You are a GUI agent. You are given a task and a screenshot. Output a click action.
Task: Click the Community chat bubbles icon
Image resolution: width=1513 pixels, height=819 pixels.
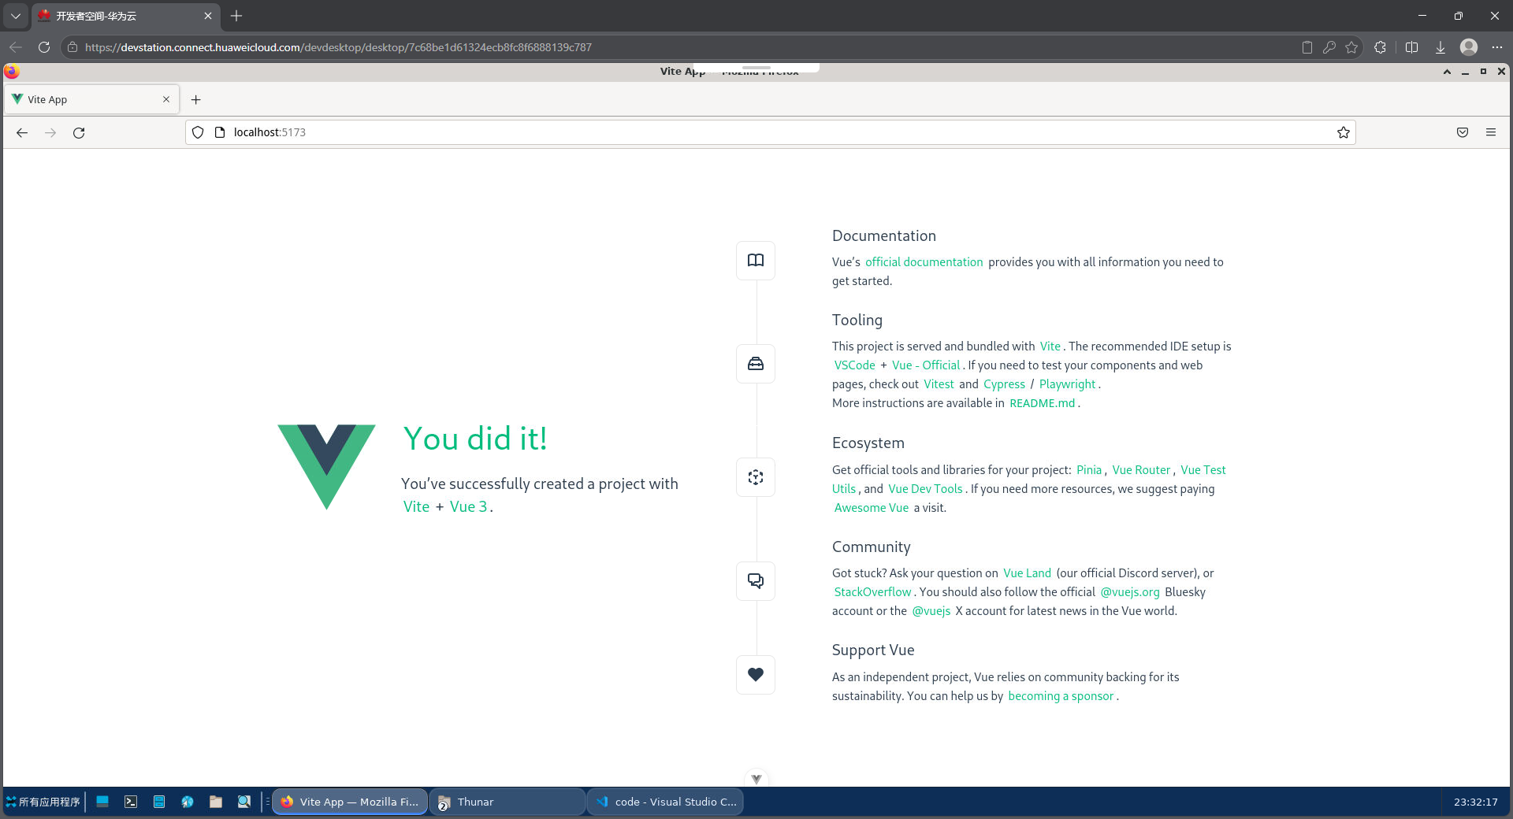pyautogui.click(x=756, y=581)
